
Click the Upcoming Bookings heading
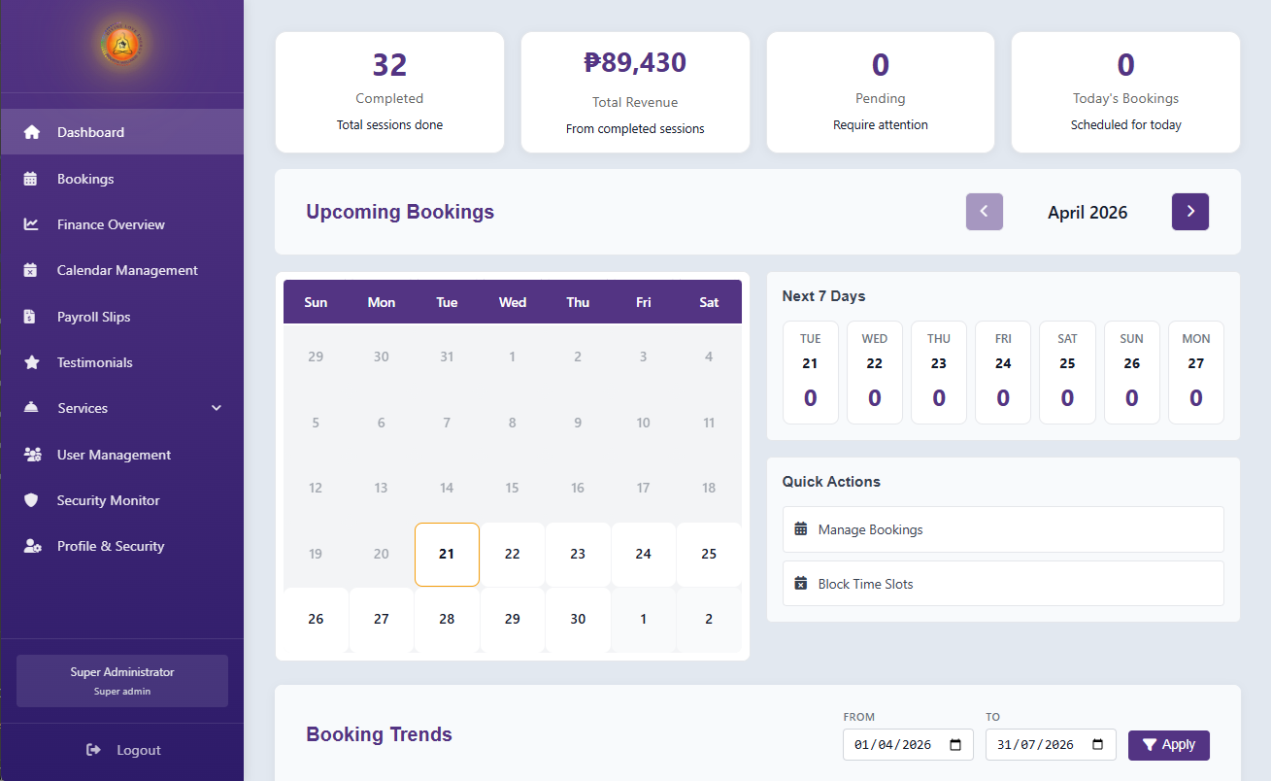(x=400, y=212)
